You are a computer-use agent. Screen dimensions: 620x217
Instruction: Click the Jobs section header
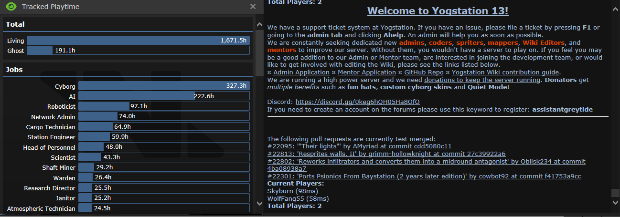[128, 70]
